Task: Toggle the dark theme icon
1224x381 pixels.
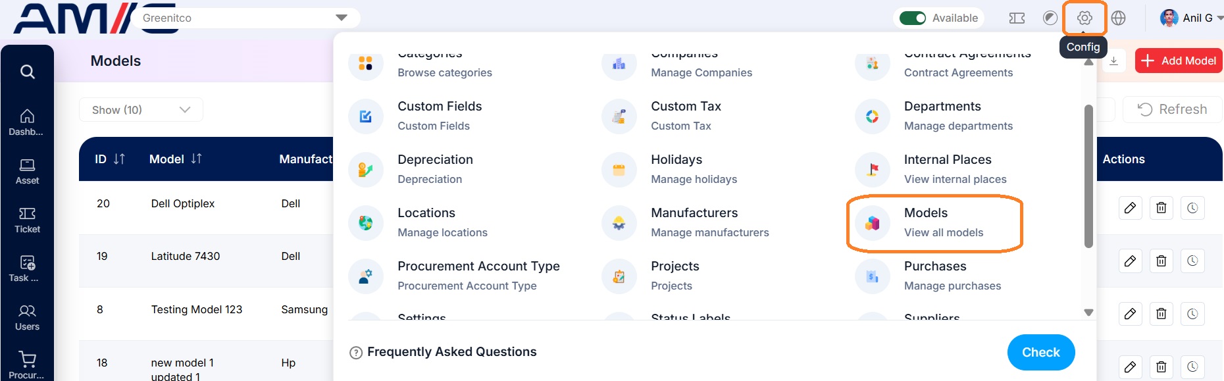Action: coord(1050,18)
